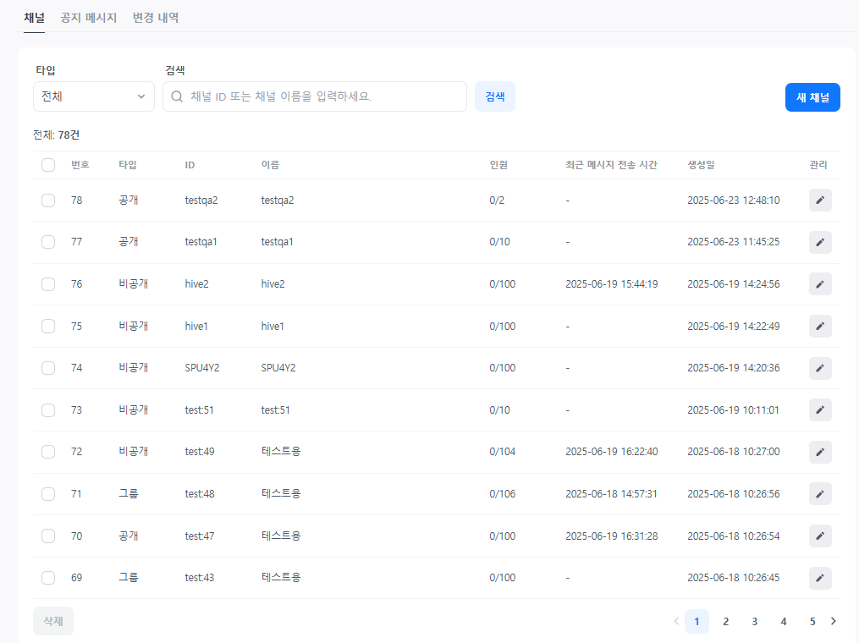859x643 pixels.
Task: Jump to page 3 in pagination
Action: coord(754,621)
